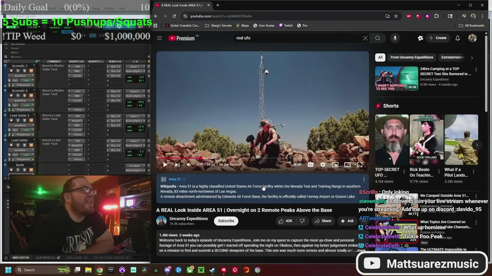The image size is (492, 276).
Task: Open the Create button on YouTube
Action: (x=437, y=38)
